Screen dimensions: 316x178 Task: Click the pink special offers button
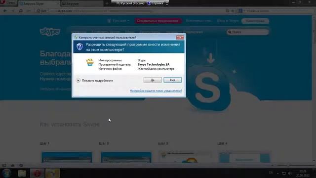point(158,21)
